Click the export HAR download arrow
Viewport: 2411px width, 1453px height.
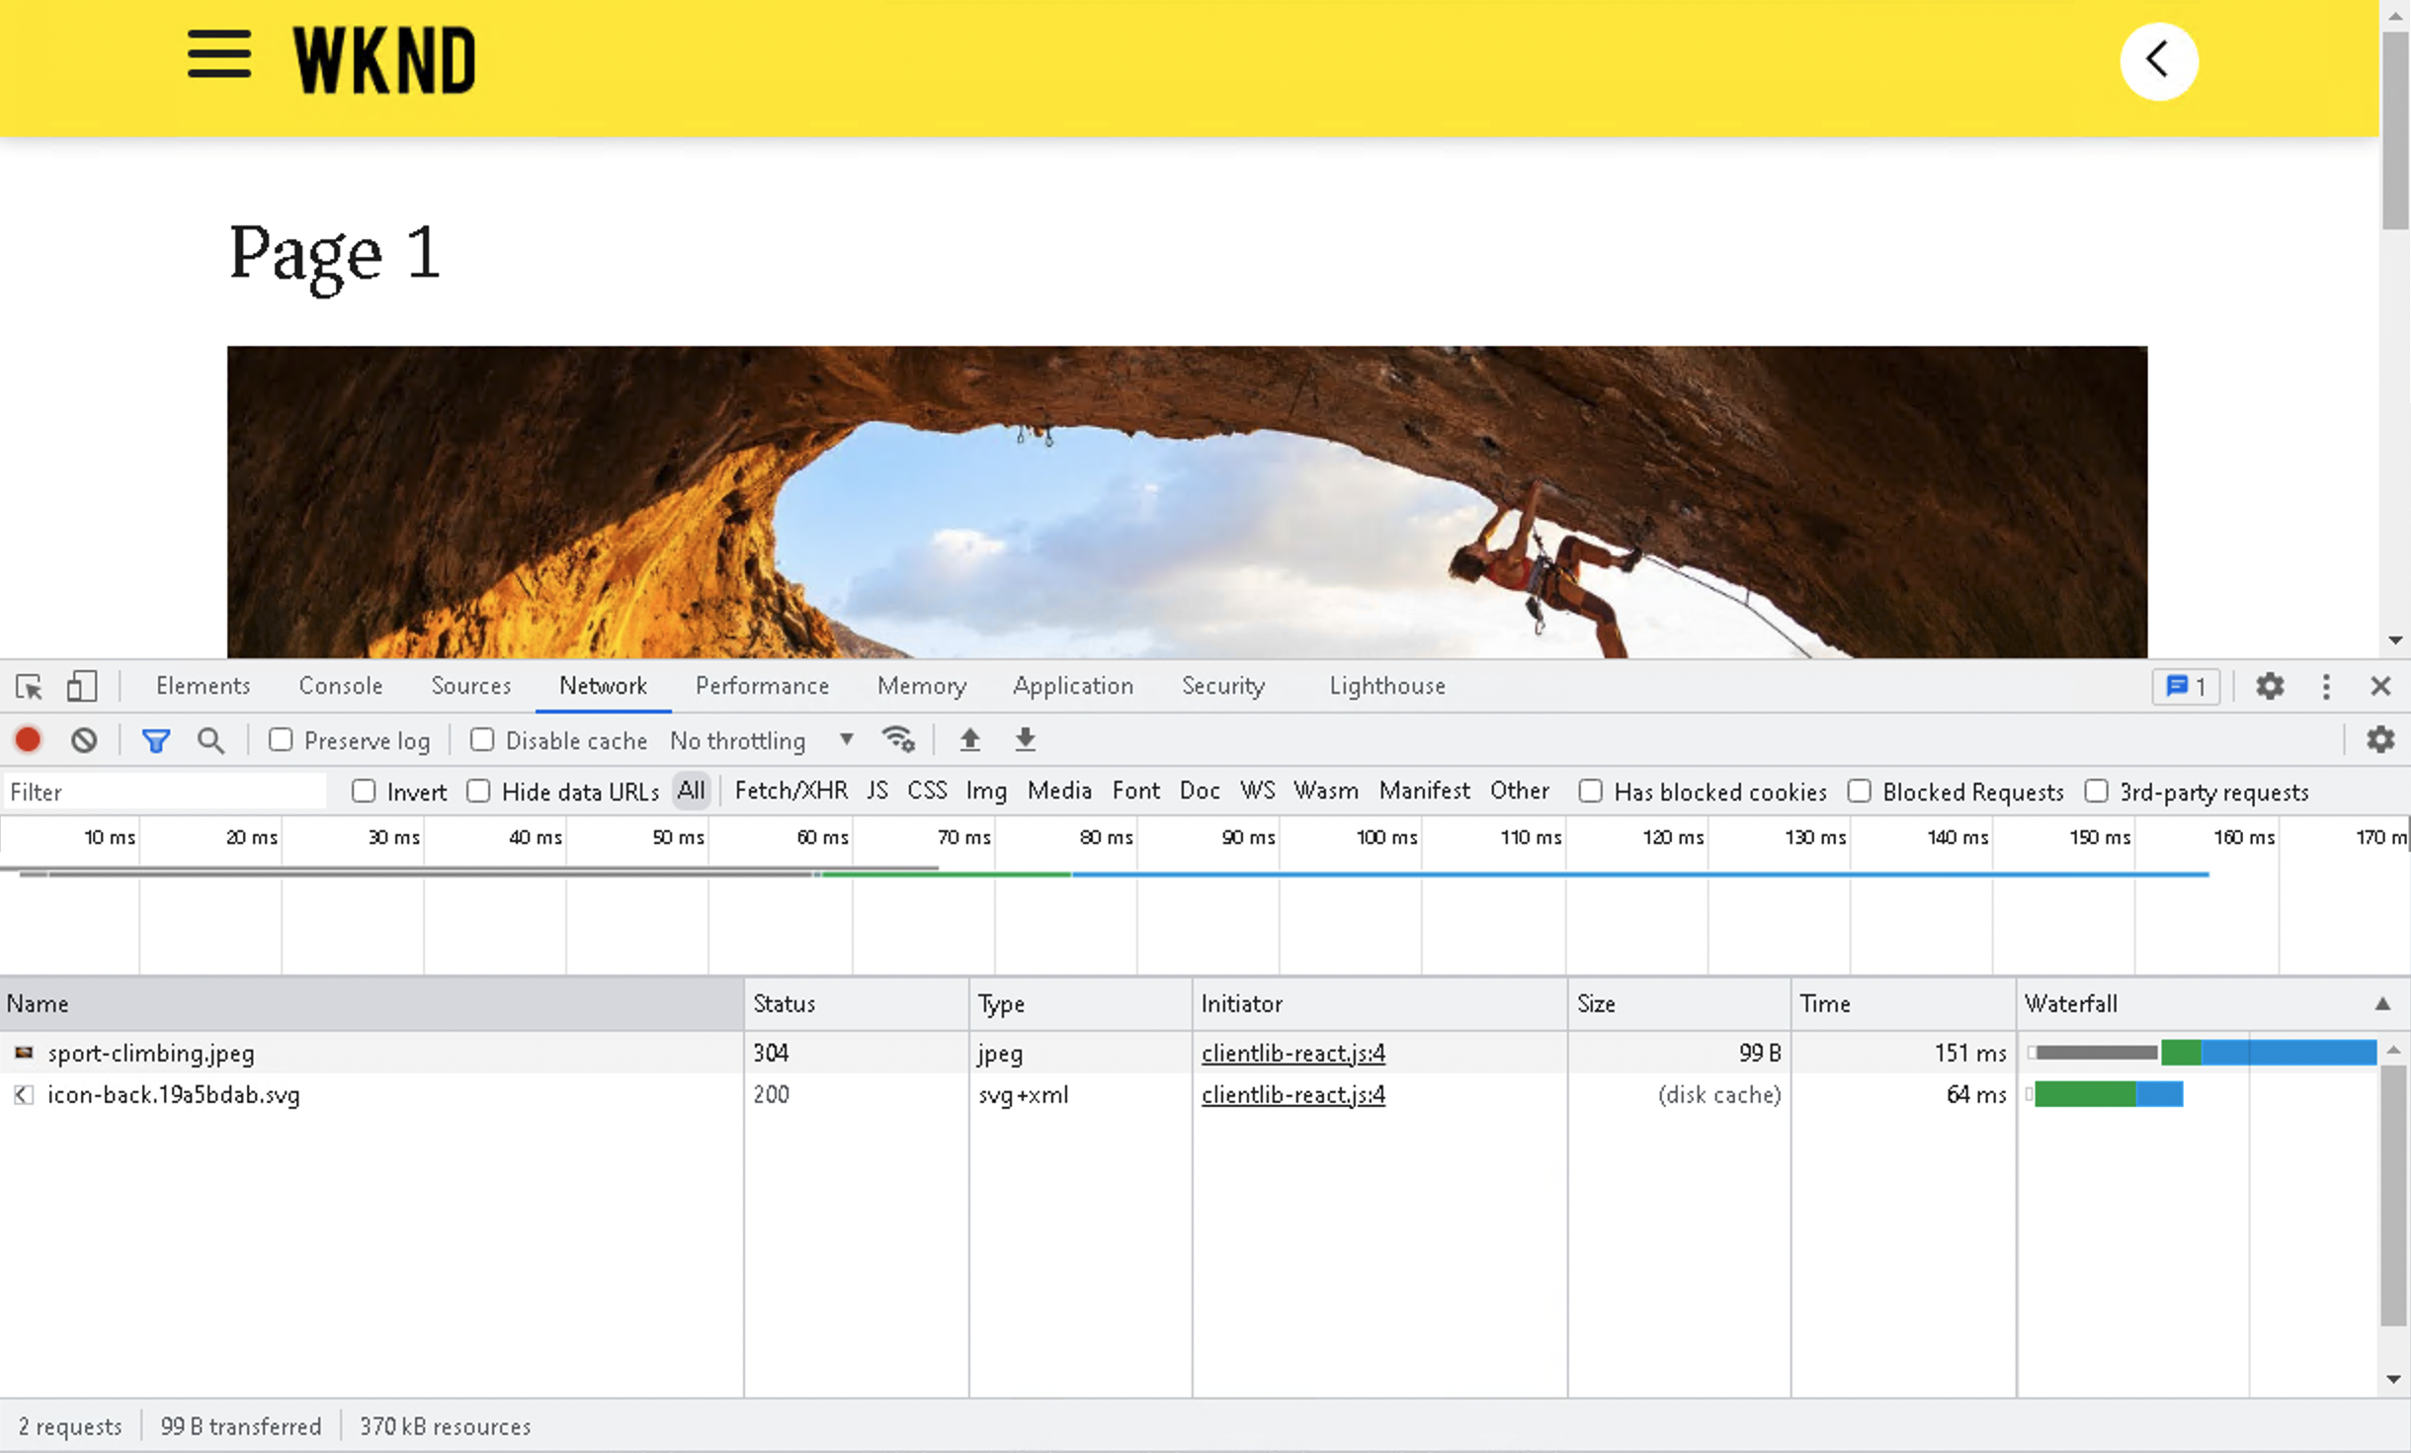click(1026, 739)
